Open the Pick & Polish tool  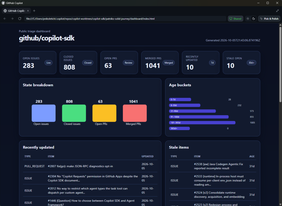click(x=269, y=19)
